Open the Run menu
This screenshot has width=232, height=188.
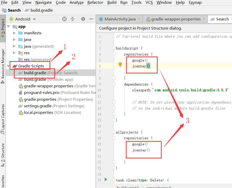tap(124, 3)
